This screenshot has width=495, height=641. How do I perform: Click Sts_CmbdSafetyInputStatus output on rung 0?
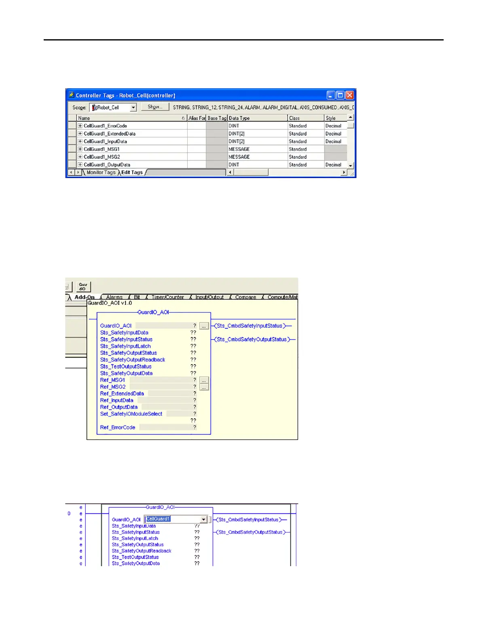[x=250, y=520]
